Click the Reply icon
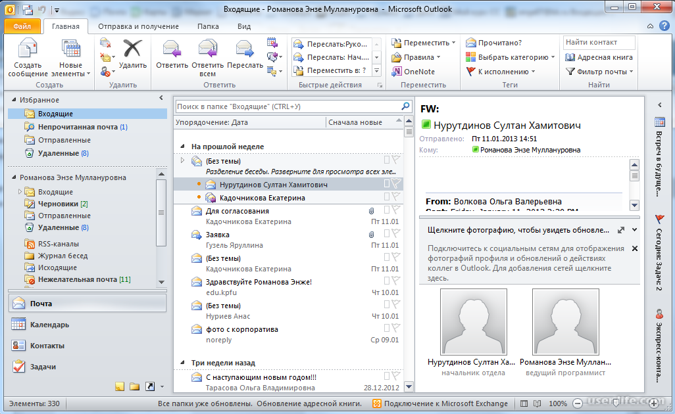Screen dimensions: 675x414 click(172, 48)
